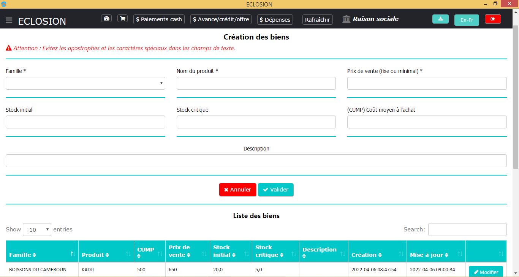Toggle language with En-Fr button
Viewport: 519px width, 277px height.
(467, 20)
